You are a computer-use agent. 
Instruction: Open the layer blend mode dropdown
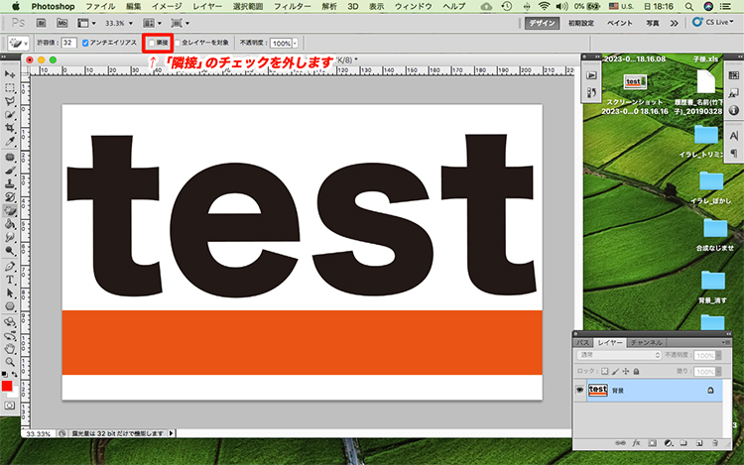[x=620, y=354]
